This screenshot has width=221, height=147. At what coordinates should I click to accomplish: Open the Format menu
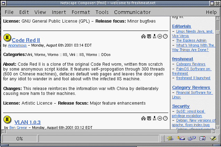tap(80, 12)
